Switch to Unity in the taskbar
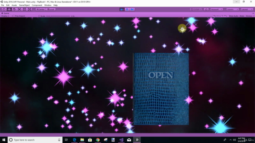255x143 pixels. 137,140
